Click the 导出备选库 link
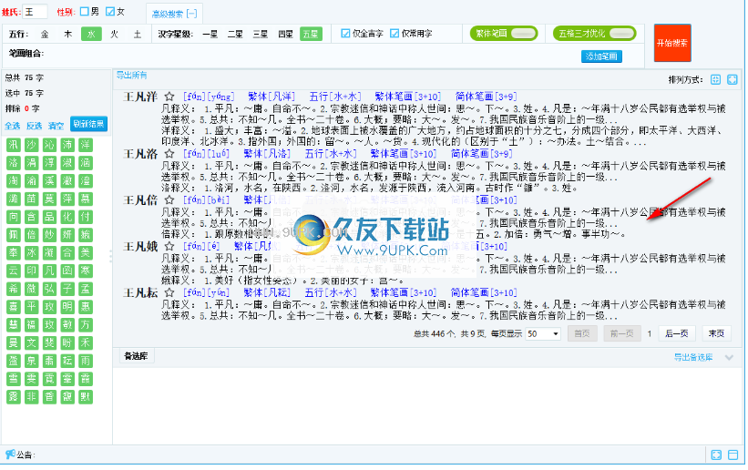The image size is (748, 470). [693, 357]
